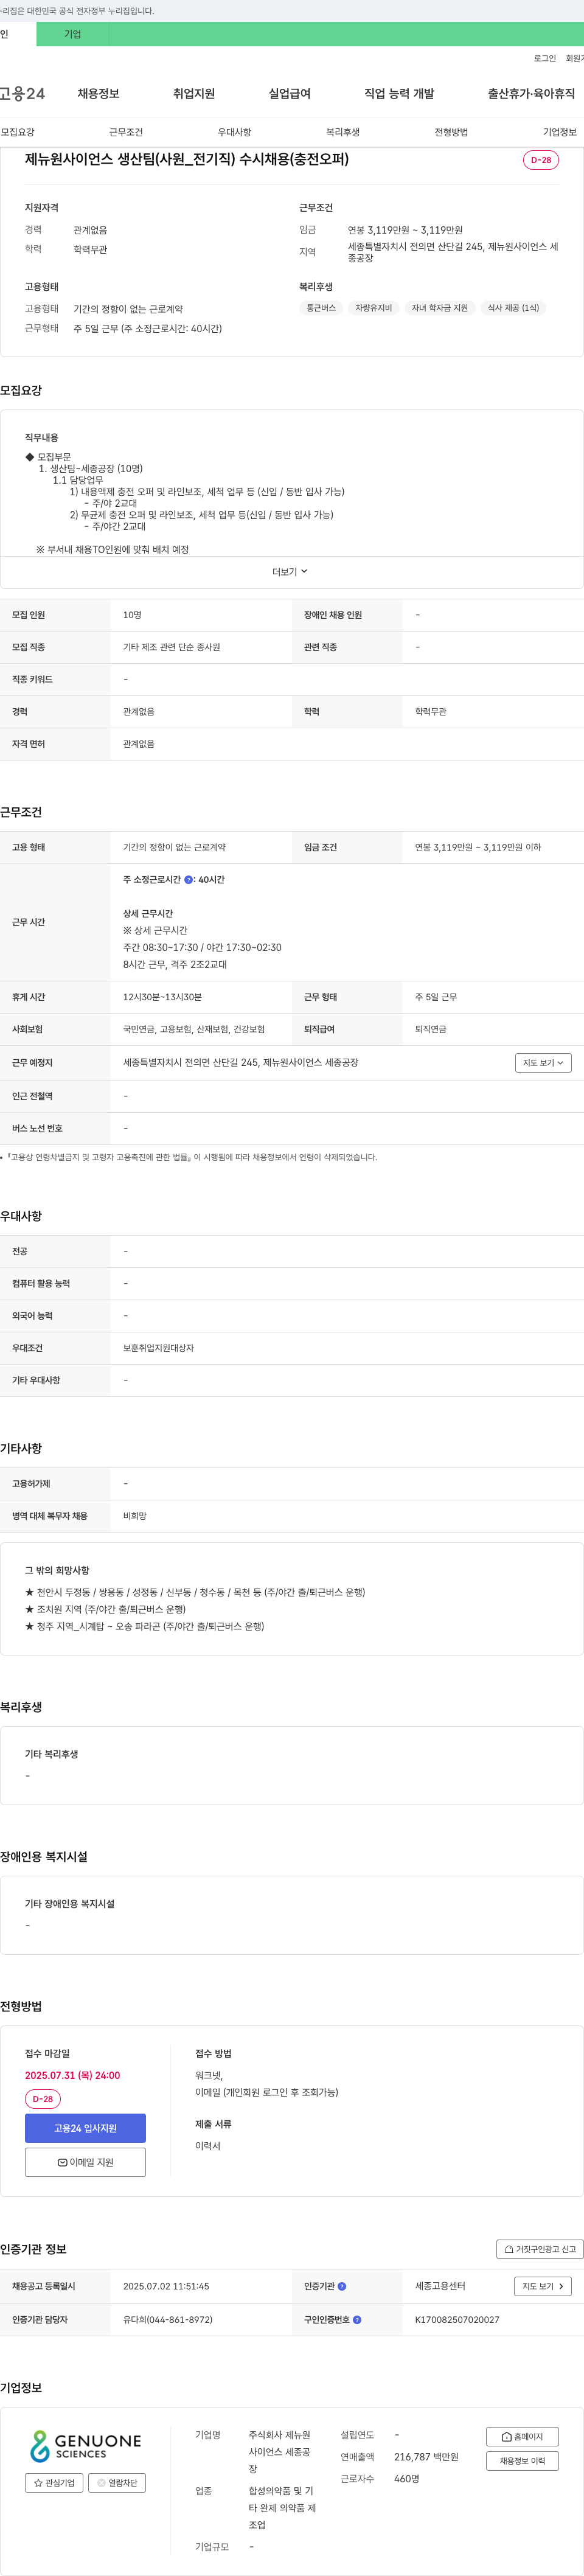Click the help icon next to 주 소정근로시간
The width and height of the screenshot is (584, 2576).
(189, 880)
